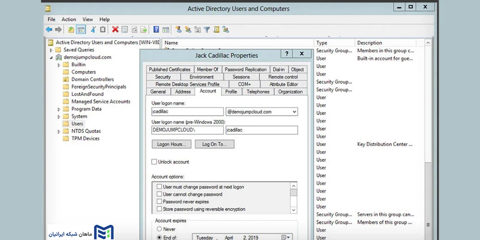Screen dimensions: 480x240
Task: Click the Logon Hours... button
Action: 171,144
